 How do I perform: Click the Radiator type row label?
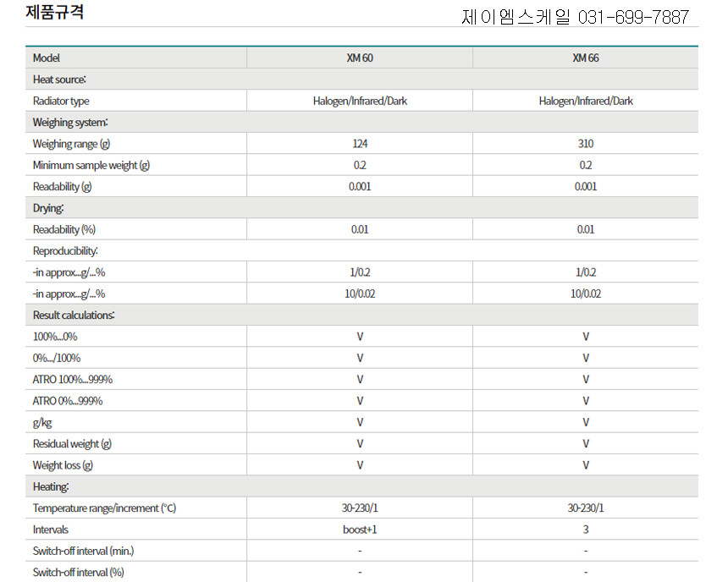(x=61, y=102)
